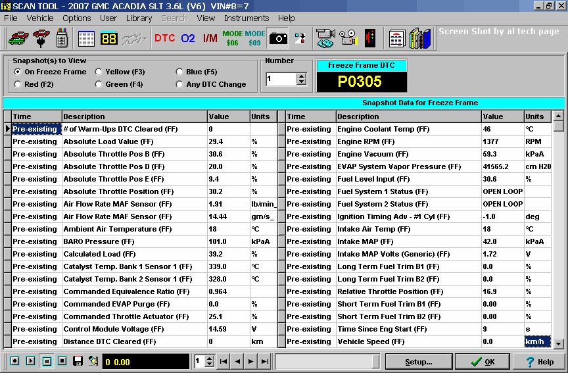
Task: Choose the Any DTC Change radio button
Action: point(179,84)
